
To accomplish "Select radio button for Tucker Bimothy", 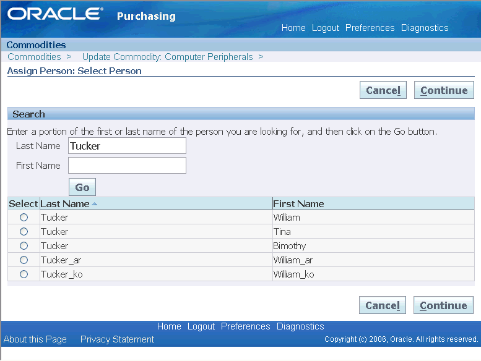I will 24,246.
